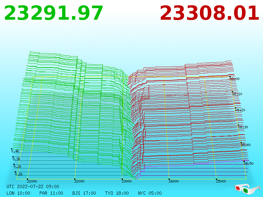Select the 25000 price axis label
The image size is (263, 197).
(x=221, y=181)
